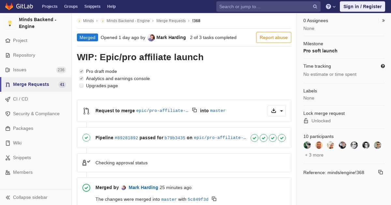Toggle Analytics and earnings console checkbox
The height and width of the screenshot is (205, 391).
pyautogui.click(x=81, y=78)
